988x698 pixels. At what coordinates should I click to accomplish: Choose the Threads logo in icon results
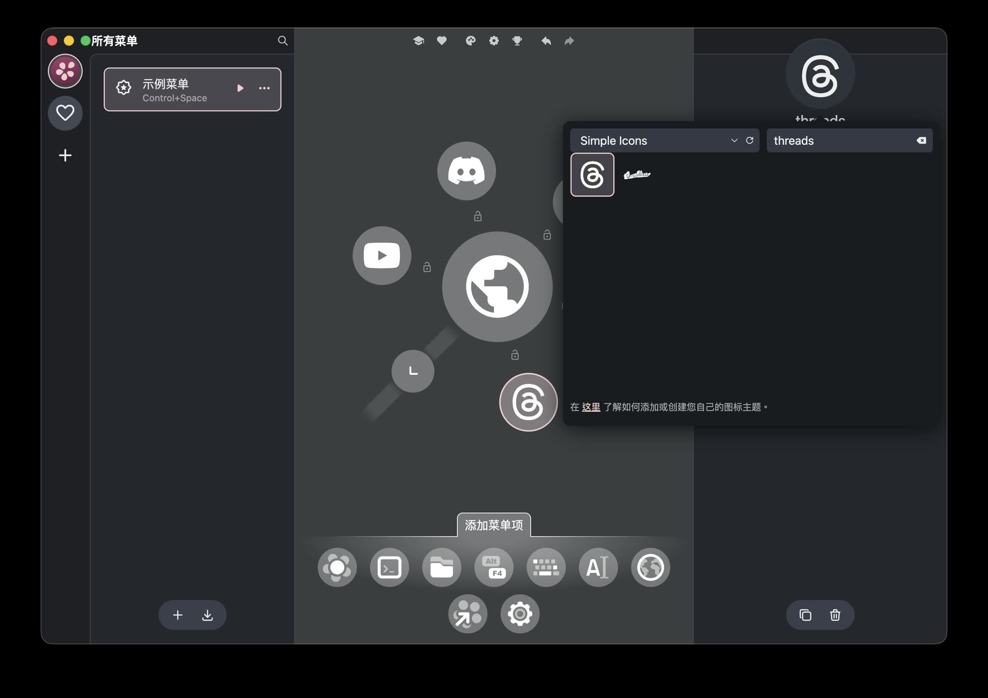[x=592, y=174]
